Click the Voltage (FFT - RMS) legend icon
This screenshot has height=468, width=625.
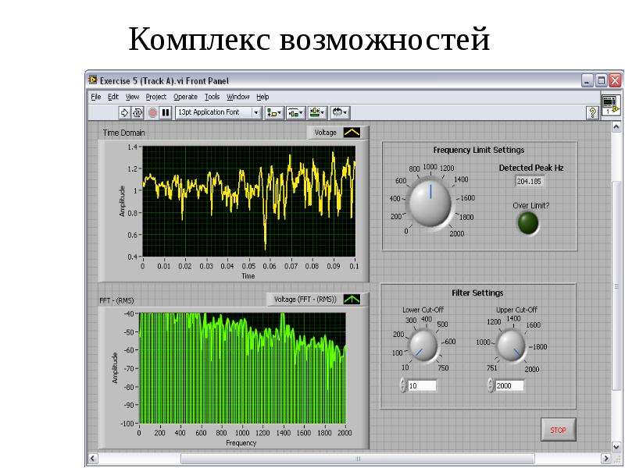(x=352, y=300)
